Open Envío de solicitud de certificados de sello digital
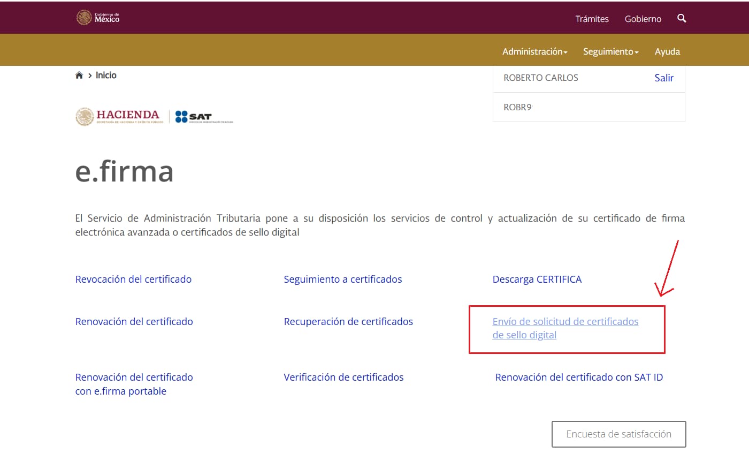Viewport: 749px width, 476px height. click(x=565, y=328)
